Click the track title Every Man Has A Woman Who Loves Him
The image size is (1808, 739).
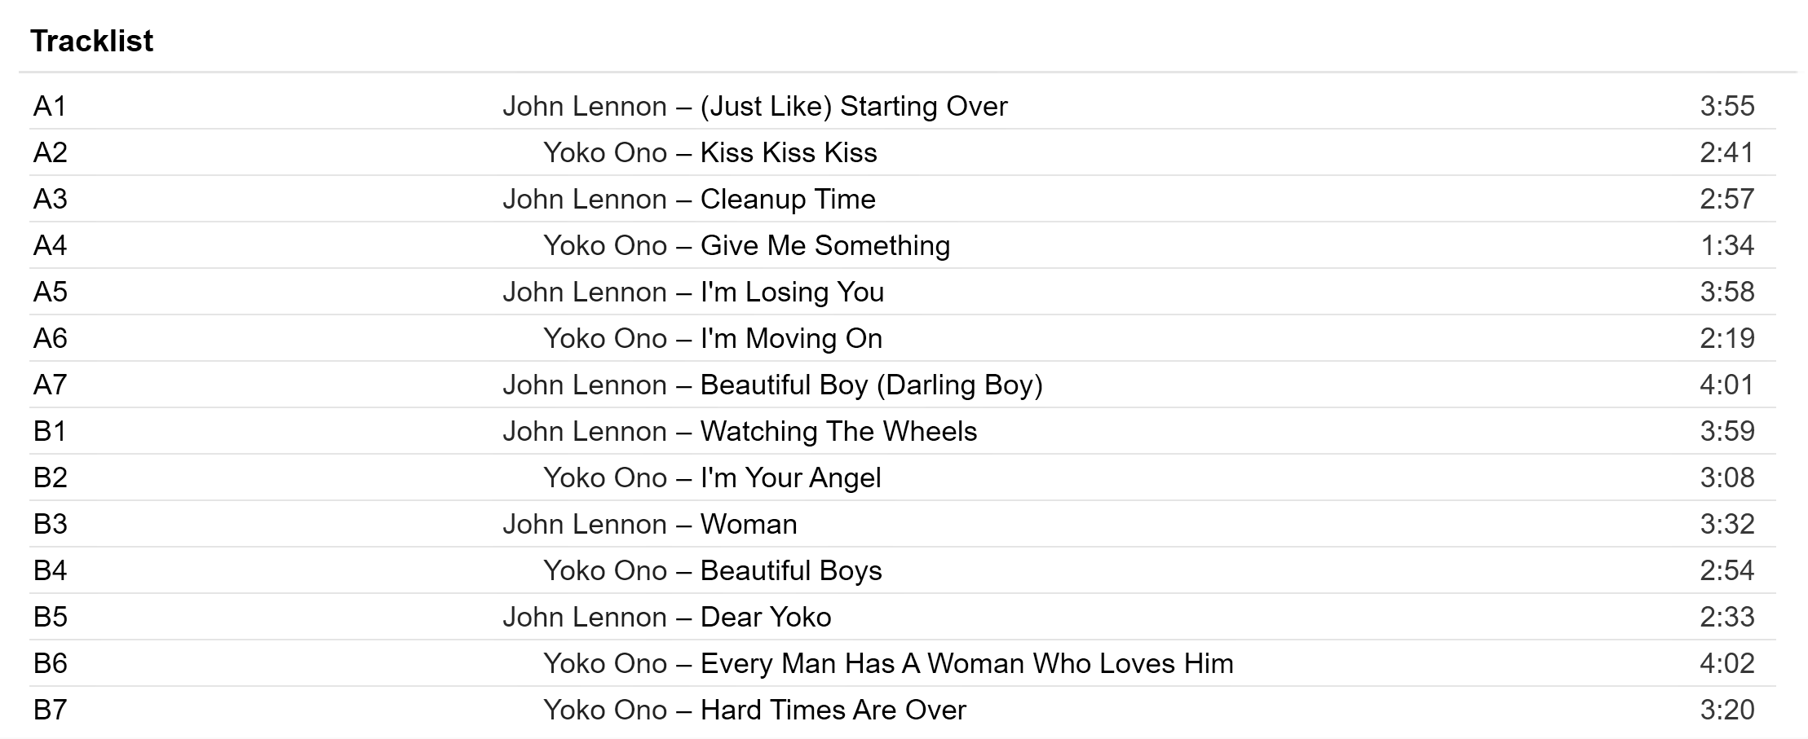(x=966, y=664)
